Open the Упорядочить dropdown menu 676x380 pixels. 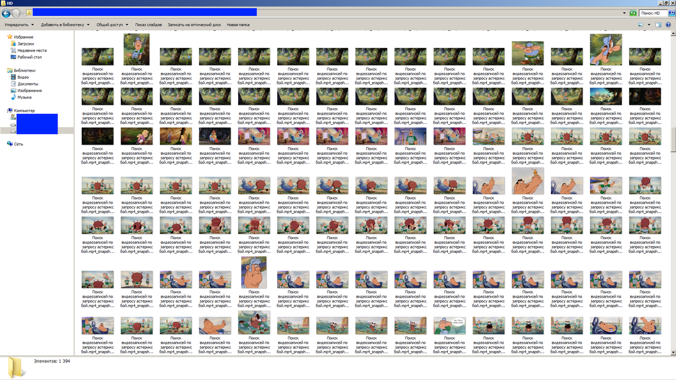pos(19,24)
